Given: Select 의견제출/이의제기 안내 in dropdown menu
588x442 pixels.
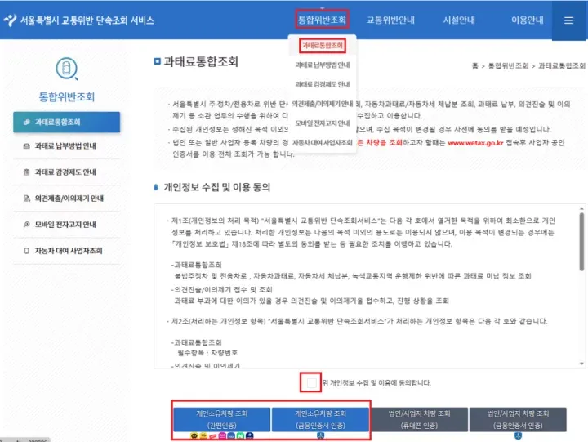Looking at the screenshot, I should tap(323, 104).
